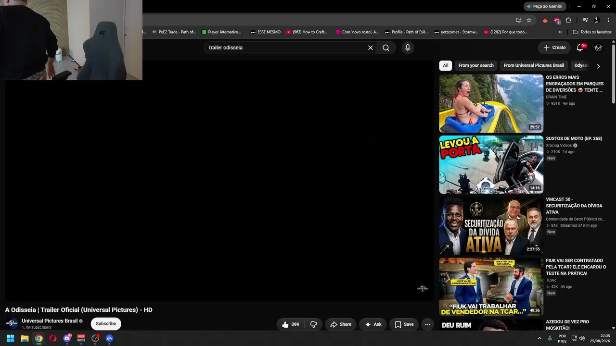Start voice search with the microphone
The image size is (616, 346).
[x=408, y=48]
